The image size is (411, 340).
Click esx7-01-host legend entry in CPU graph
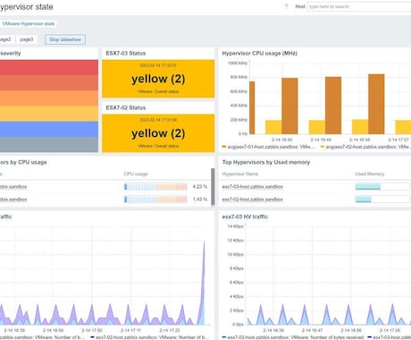coord(269,147)
